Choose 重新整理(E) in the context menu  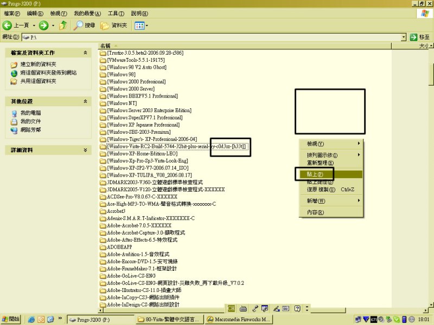point(331,163)
